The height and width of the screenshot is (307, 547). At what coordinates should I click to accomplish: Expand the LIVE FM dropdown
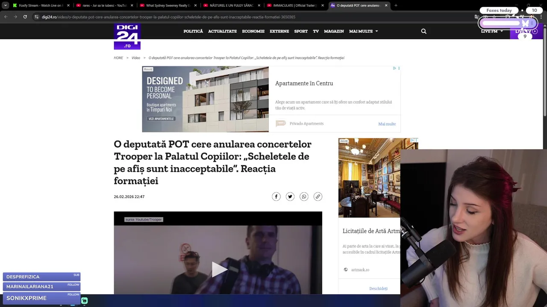(x=492, y=31)
